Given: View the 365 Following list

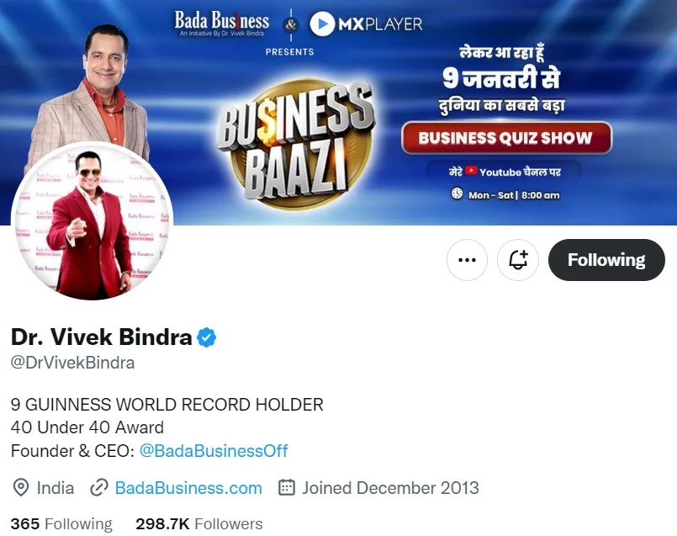Looking at the screenshot, I should coord(61,524).
